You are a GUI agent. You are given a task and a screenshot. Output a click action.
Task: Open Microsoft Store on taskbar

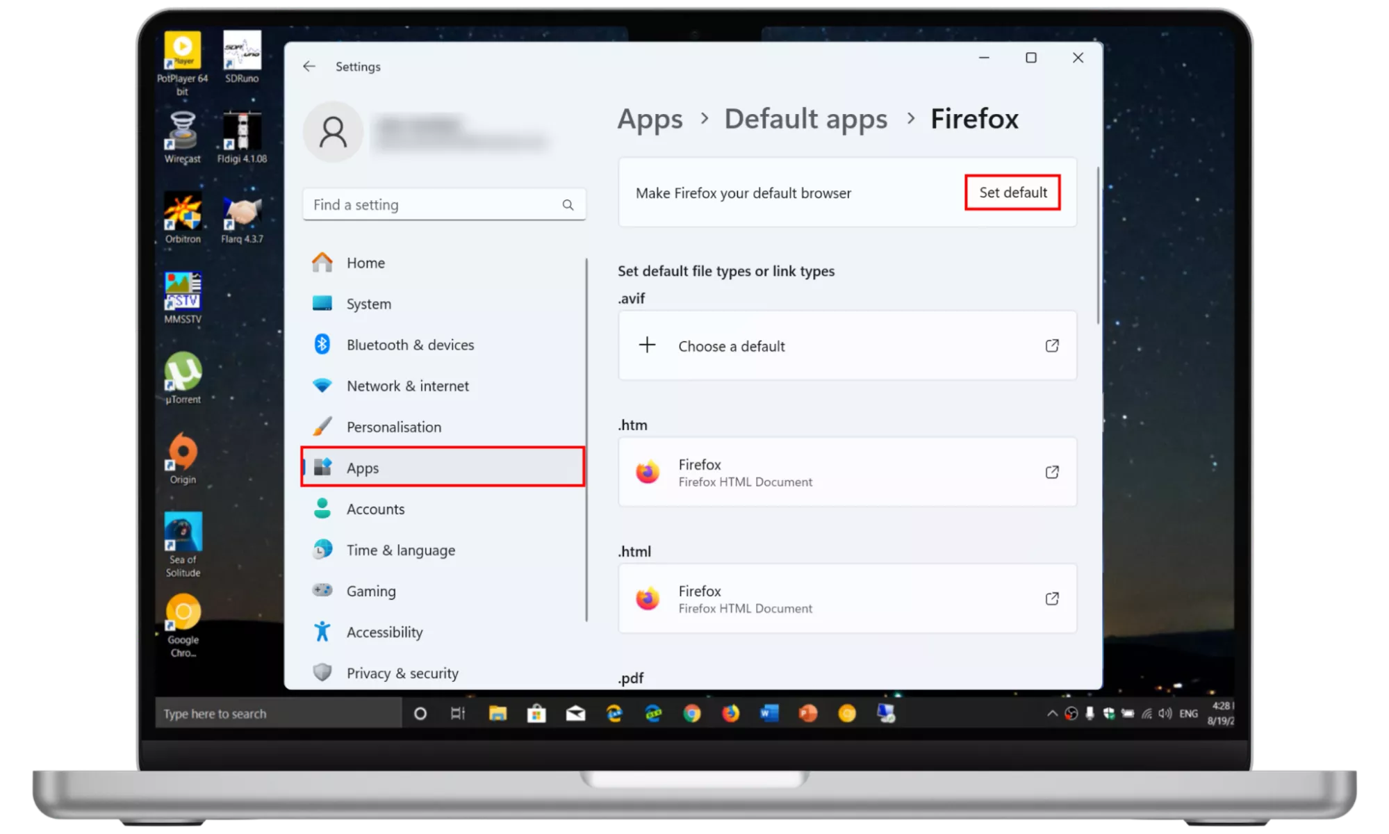(536, 714)
